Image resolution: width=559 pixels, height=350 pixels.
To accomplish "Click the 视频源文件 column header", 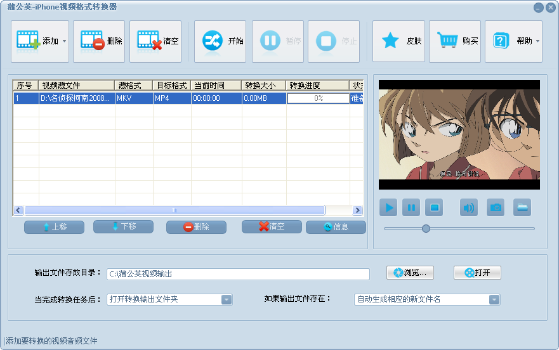I will pos(76,86).
